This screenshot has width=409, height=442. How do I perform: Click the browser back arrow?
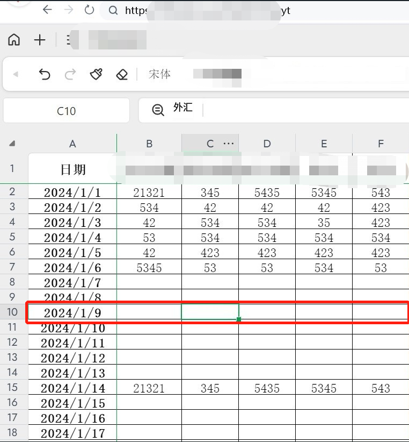tap(47, 10)
